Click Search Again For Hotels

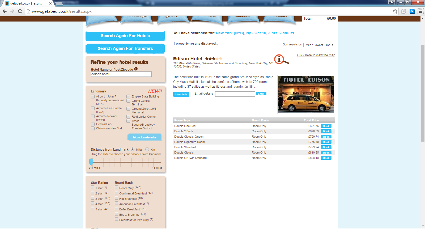[x=125, y=36]
